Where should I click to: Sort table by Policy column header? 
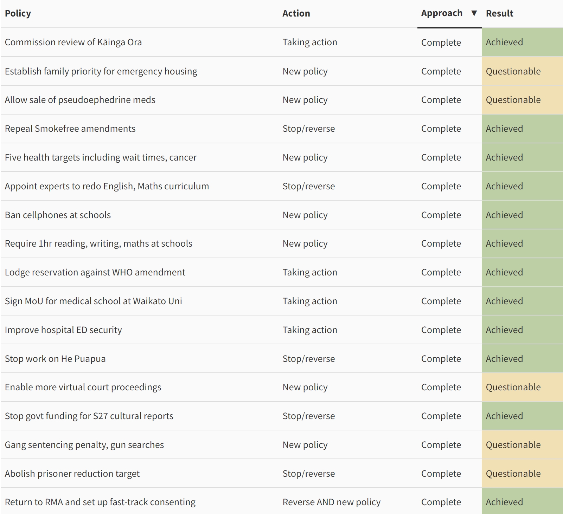pos(18,13)
